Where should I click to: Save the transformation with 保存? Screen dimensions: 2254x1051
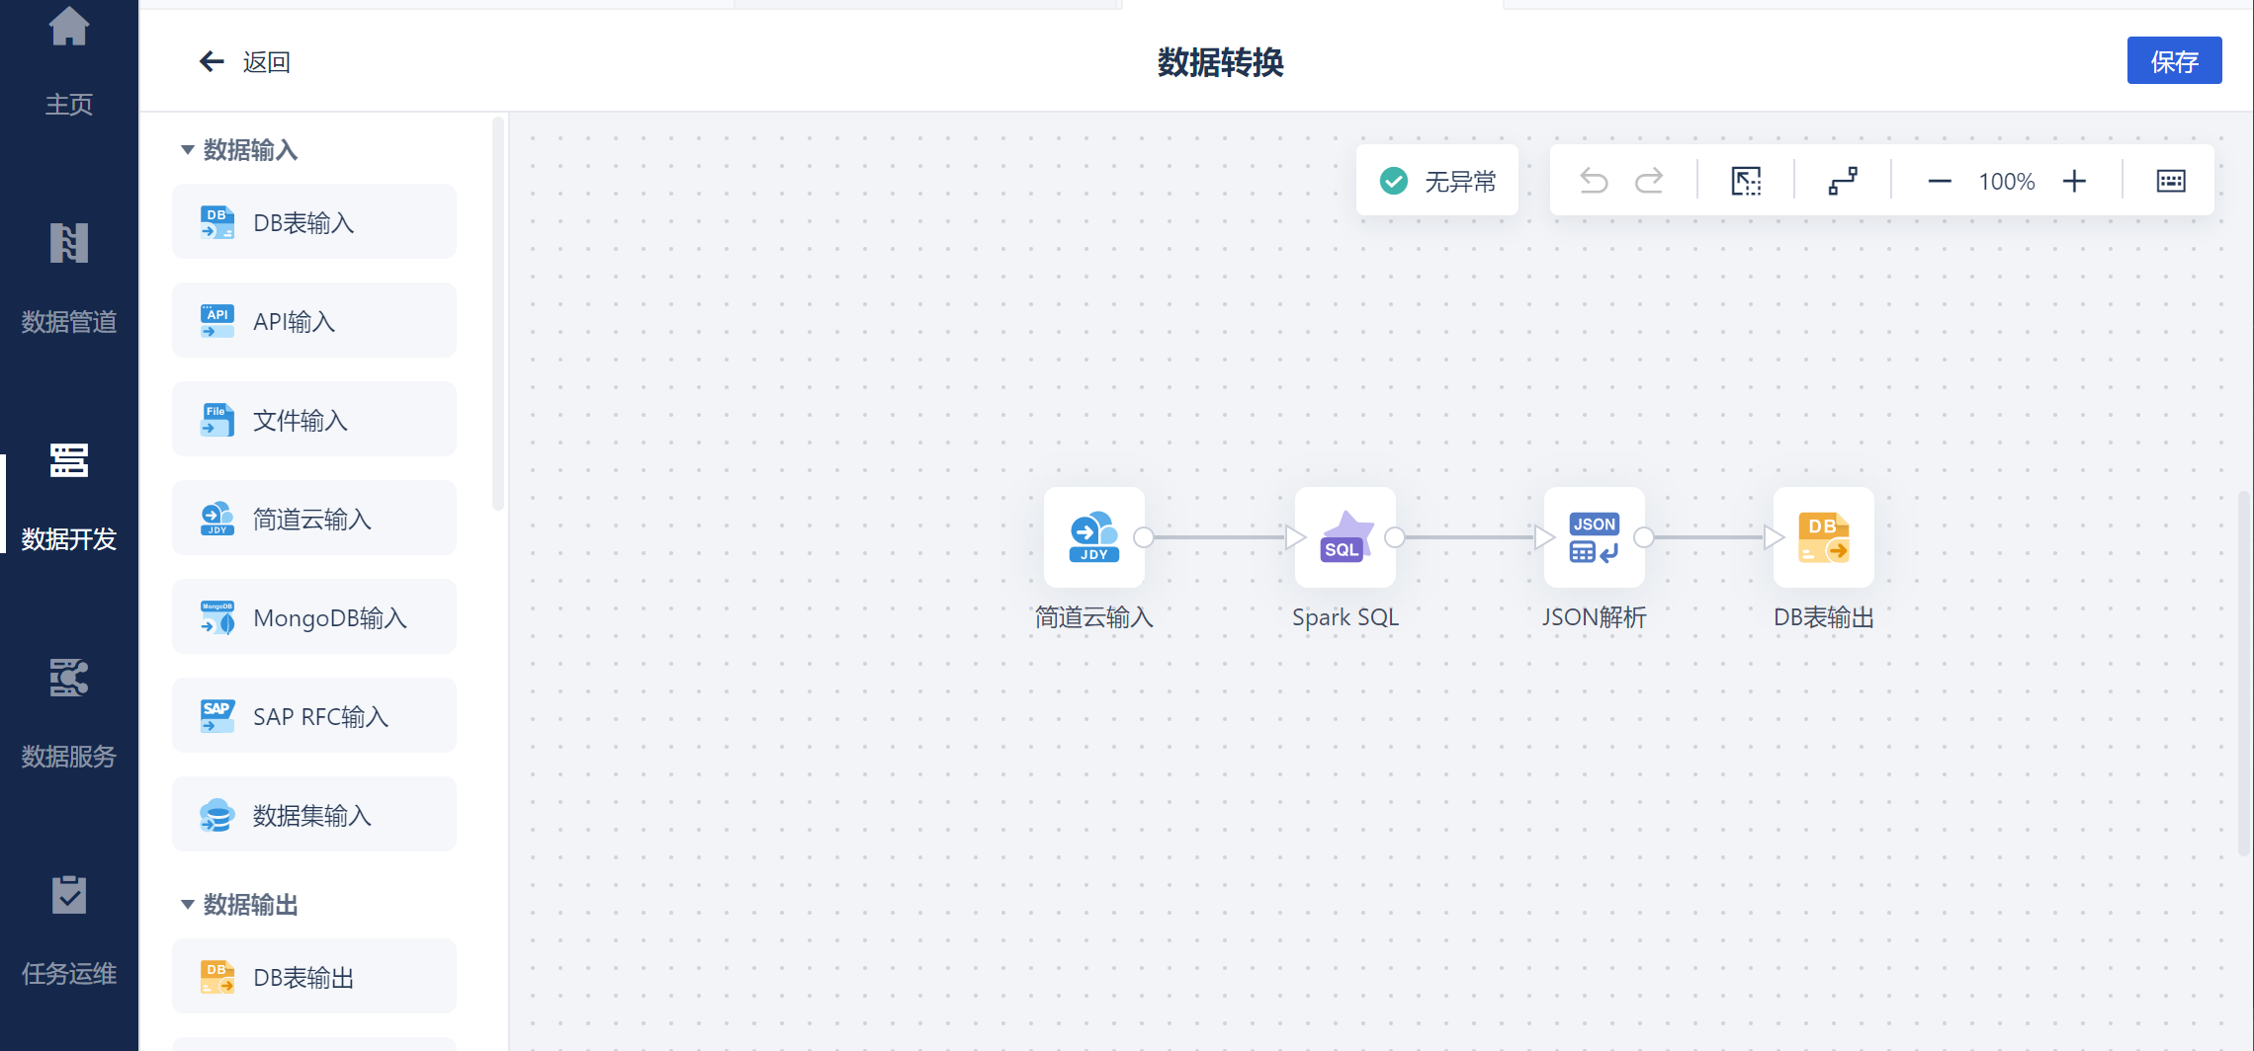point(2175,61)
